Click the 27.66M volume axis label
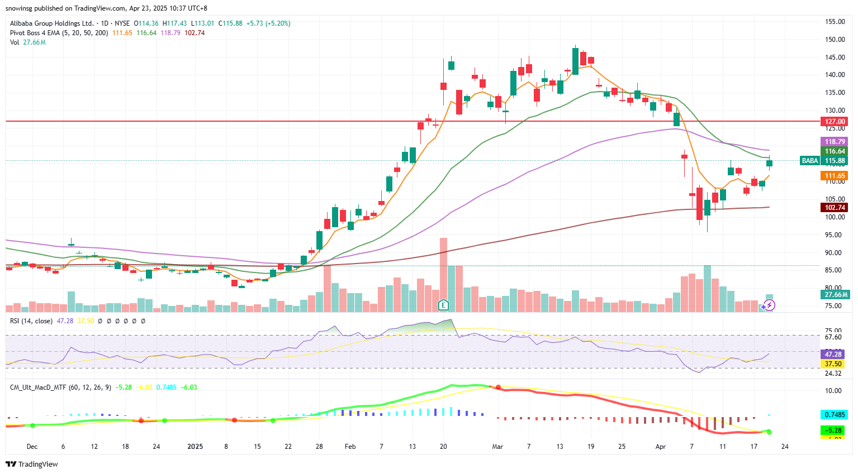 [836, 295]
